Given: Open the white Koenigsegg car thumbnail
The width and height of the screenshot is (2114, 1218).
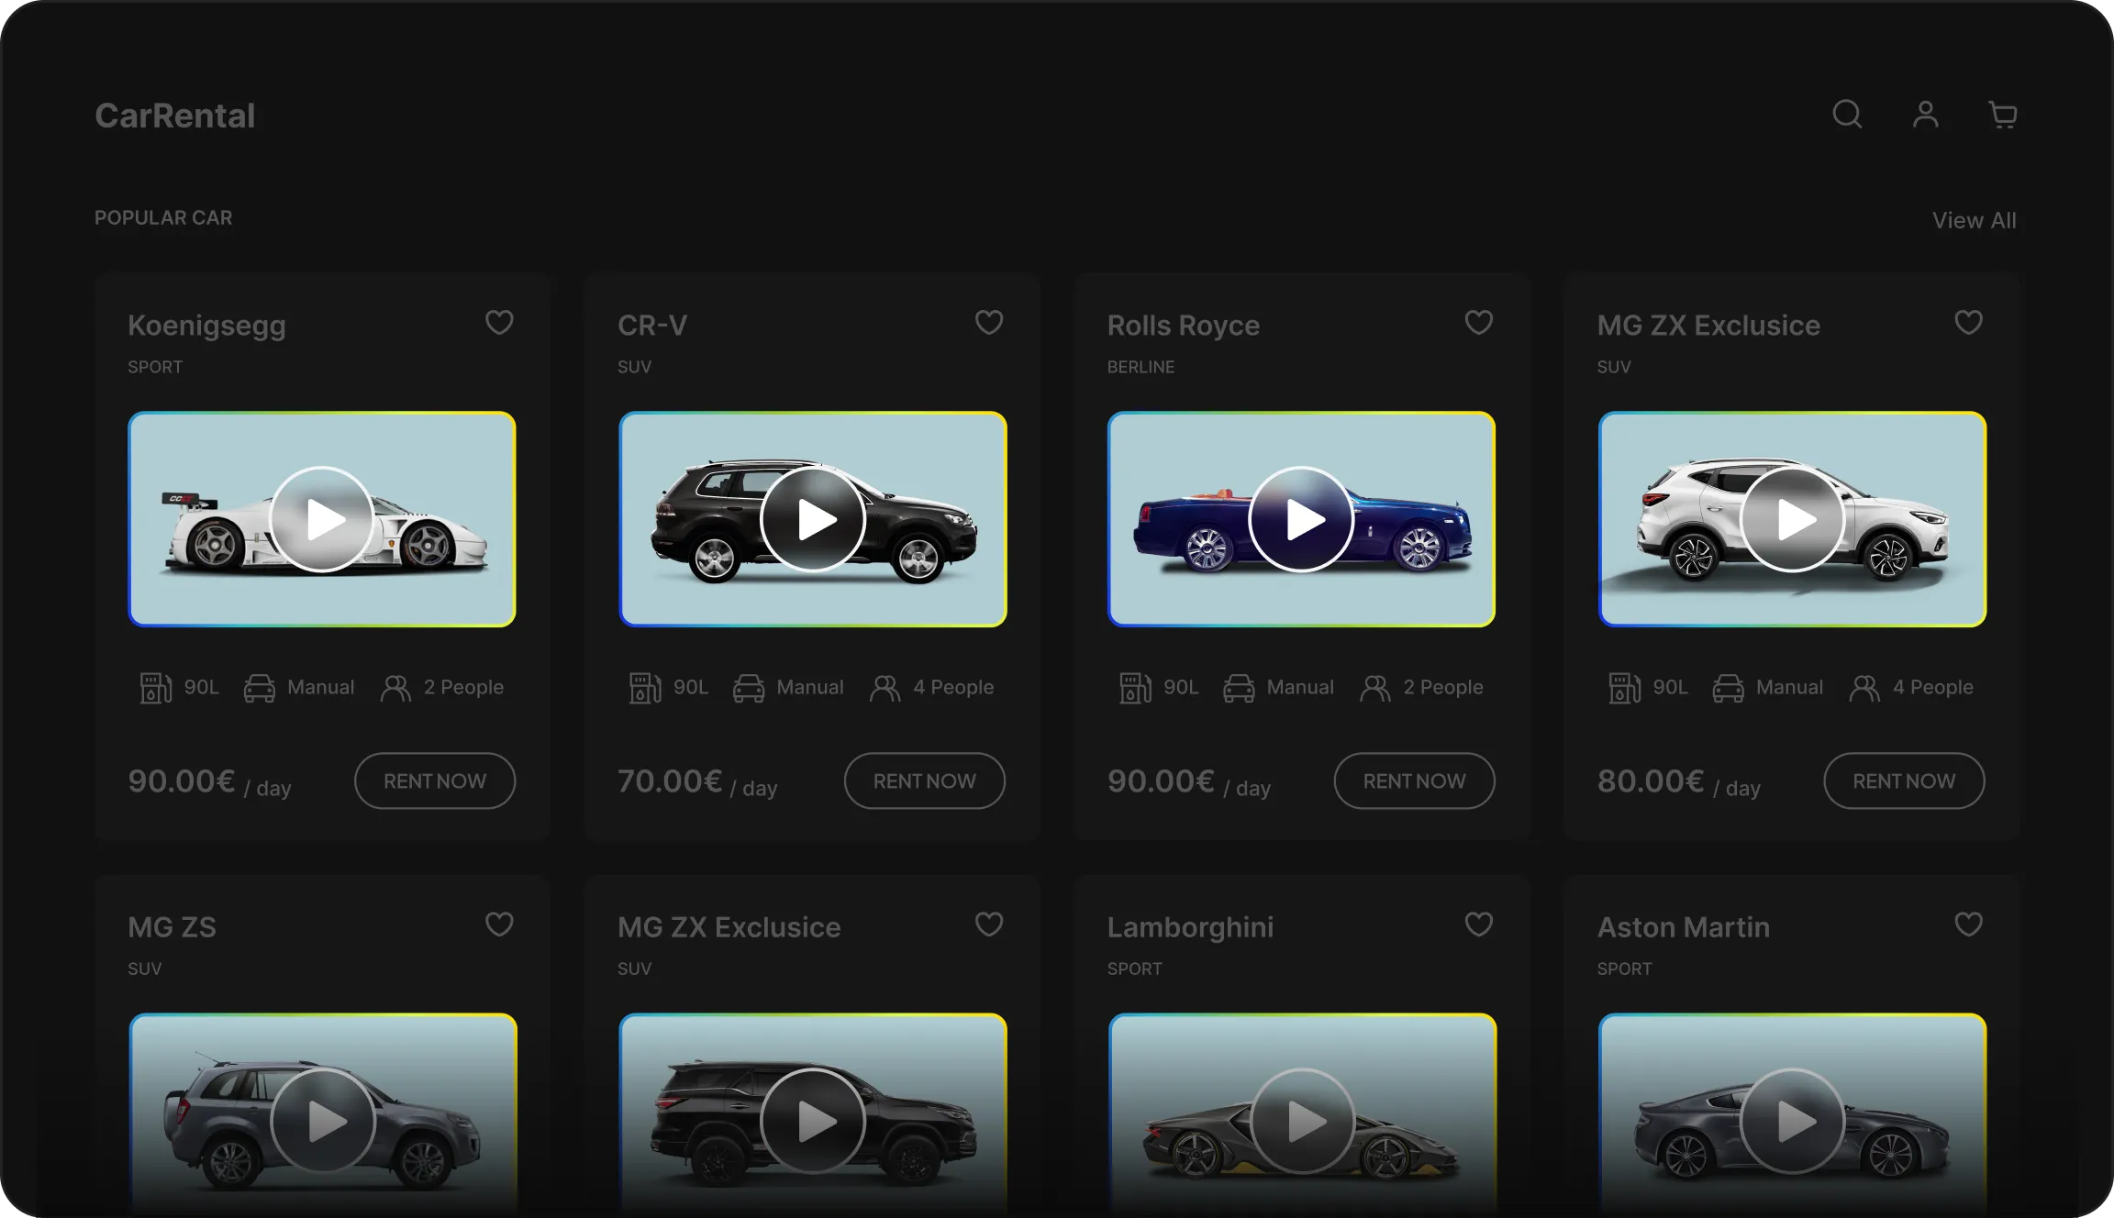Looking at the screenshot, I should tap(322, 519).
